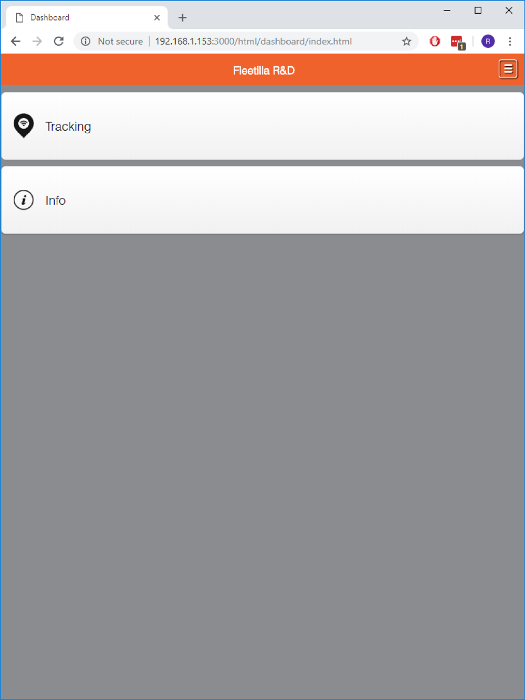Click the Fleetilla R&D header title

264,70
